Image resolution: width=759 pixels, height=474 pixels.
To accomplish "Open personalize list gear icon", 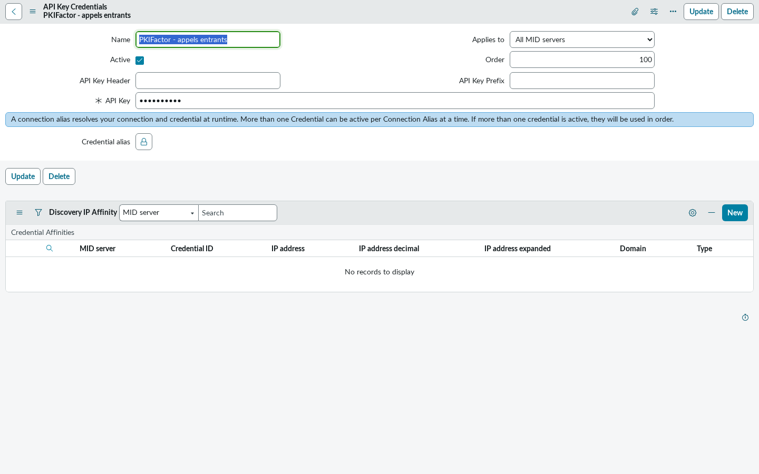I will [693, 213].
